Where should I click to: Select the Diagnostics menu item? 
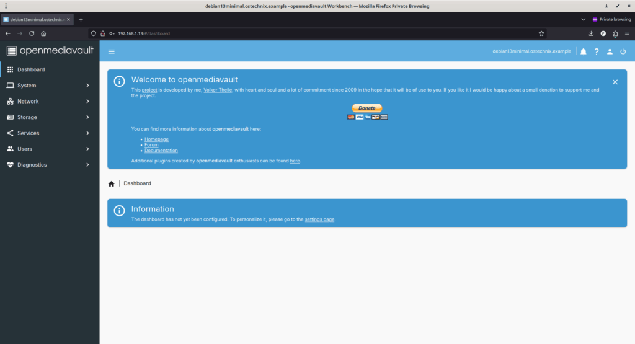[x=50, y=165]
